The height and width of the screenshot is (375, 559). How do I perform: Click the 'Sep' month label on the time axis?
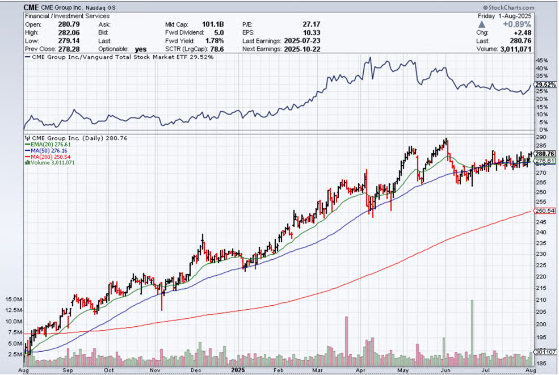68,370
